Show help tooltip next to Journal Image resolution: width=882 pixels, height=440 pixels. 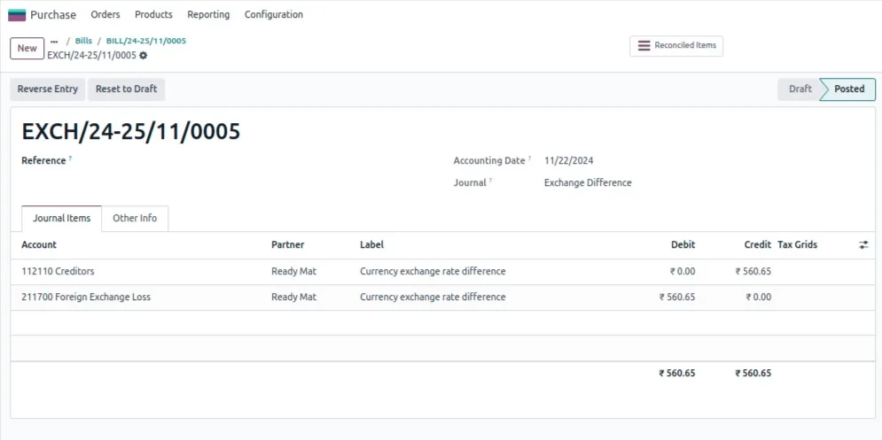coord(490,181)
